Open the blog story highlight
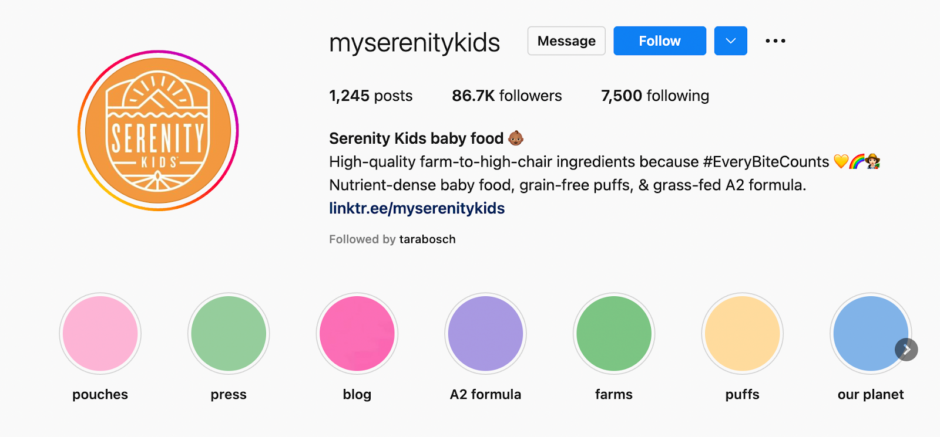940x437 pixels. pyautogui.click(x=357, y=333)
